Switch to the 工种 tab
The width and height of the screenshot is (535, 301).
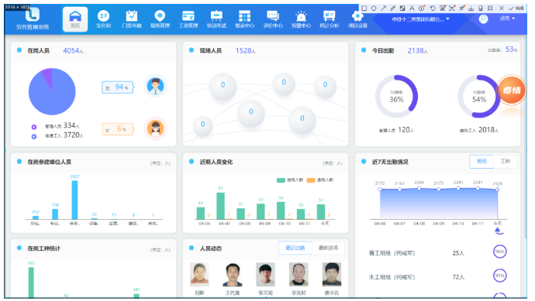point(505,162)
